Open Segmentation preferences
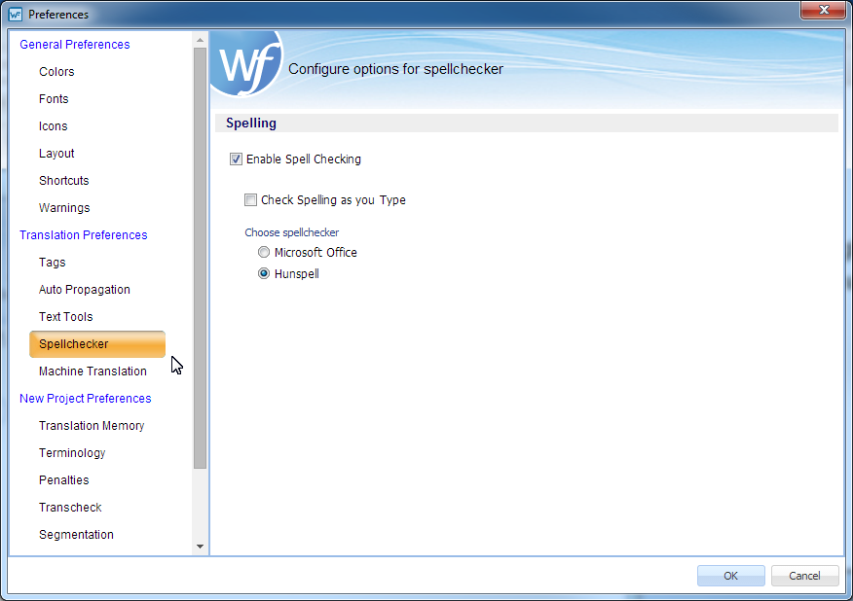Image resolution: width=853 pixels, height=601 pixels. click(76, 535)
